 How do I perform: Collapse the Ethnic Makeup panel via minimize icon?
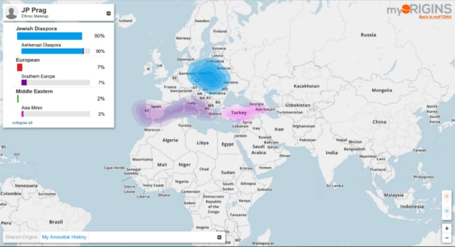click(109, 13)
